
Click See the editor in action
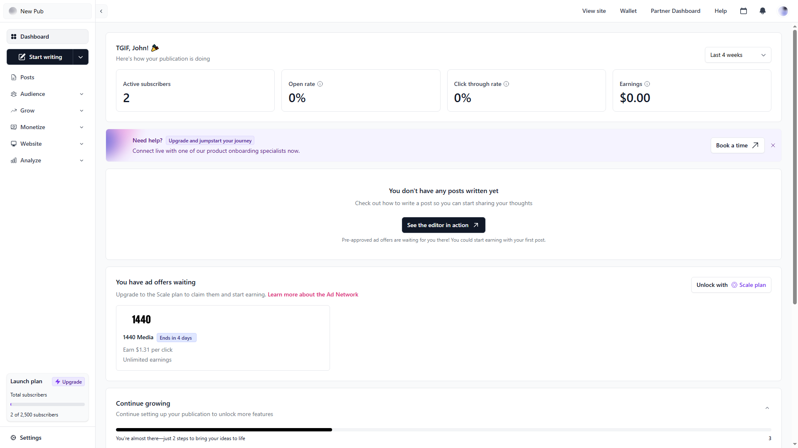pos(443,225)
